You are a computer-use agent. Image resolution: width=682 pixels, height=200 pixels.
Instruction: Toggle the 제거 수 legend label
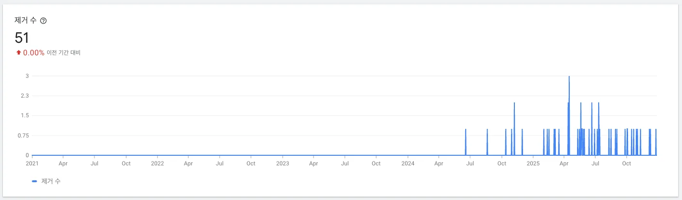[51, 181]
